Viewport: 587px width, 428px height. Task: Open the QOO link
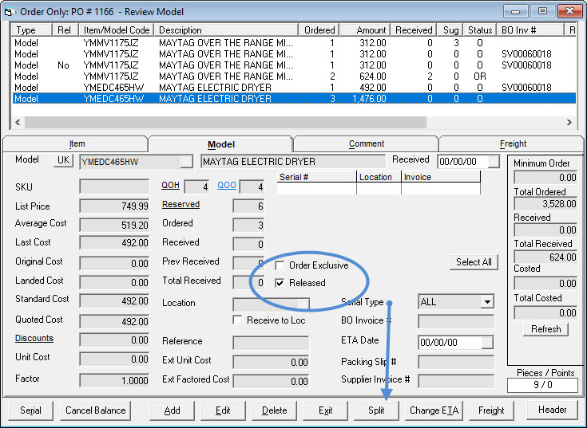[227, 185]
